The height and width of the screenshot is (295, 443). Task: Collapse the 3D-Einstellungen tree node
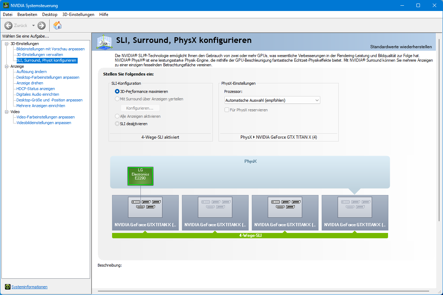click(6, 44)
